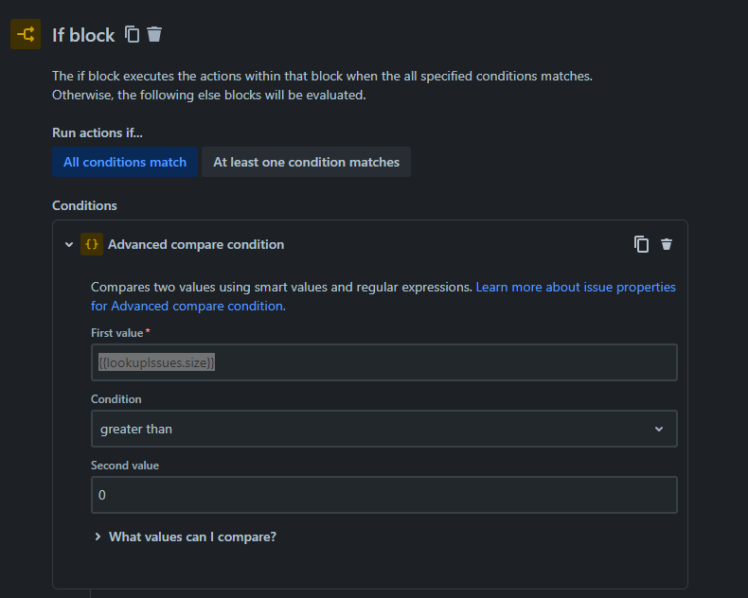Screen dimensions: 748x598
Task: Switch to "At least one condition matches"
Action: click(306, 162)
